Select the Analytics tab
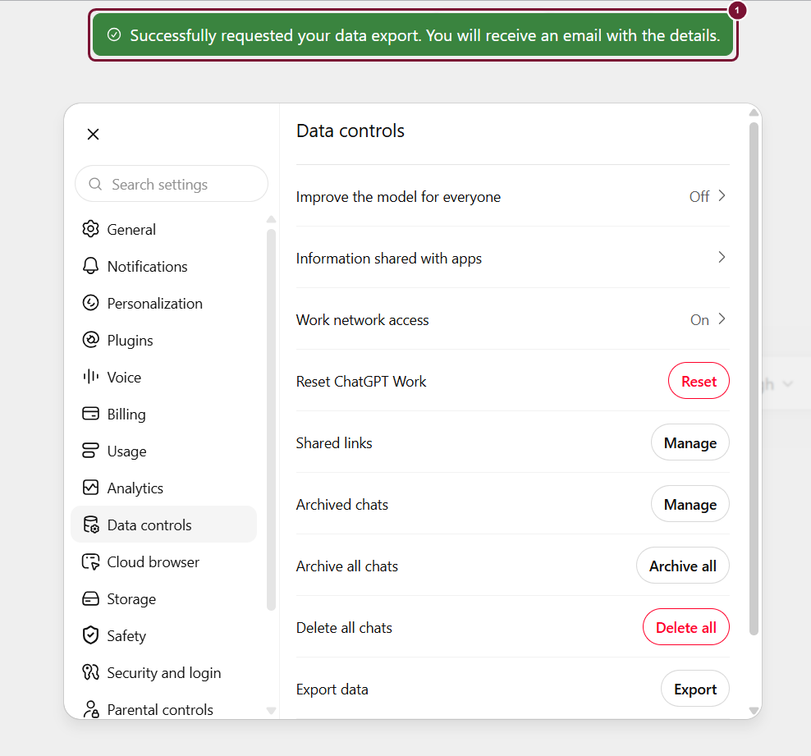The width and height of the screenshot is (811, 756). click(163, 488)
